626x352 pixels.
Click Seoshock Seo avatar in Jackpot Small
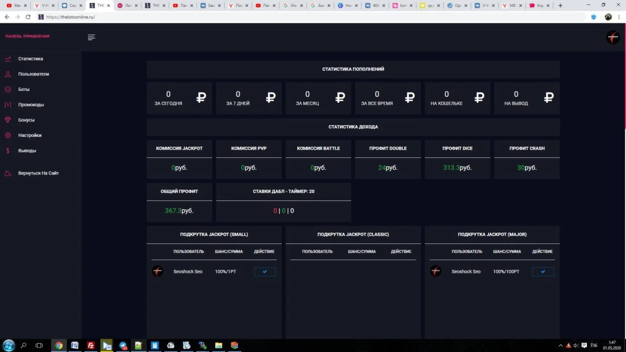157,271
